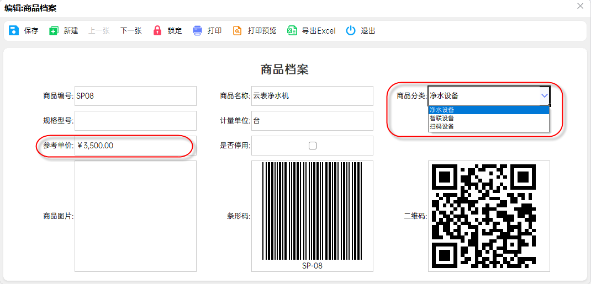Click the 商品编号 label
This screenshot has width=591, height=284.
click(59, 96)
